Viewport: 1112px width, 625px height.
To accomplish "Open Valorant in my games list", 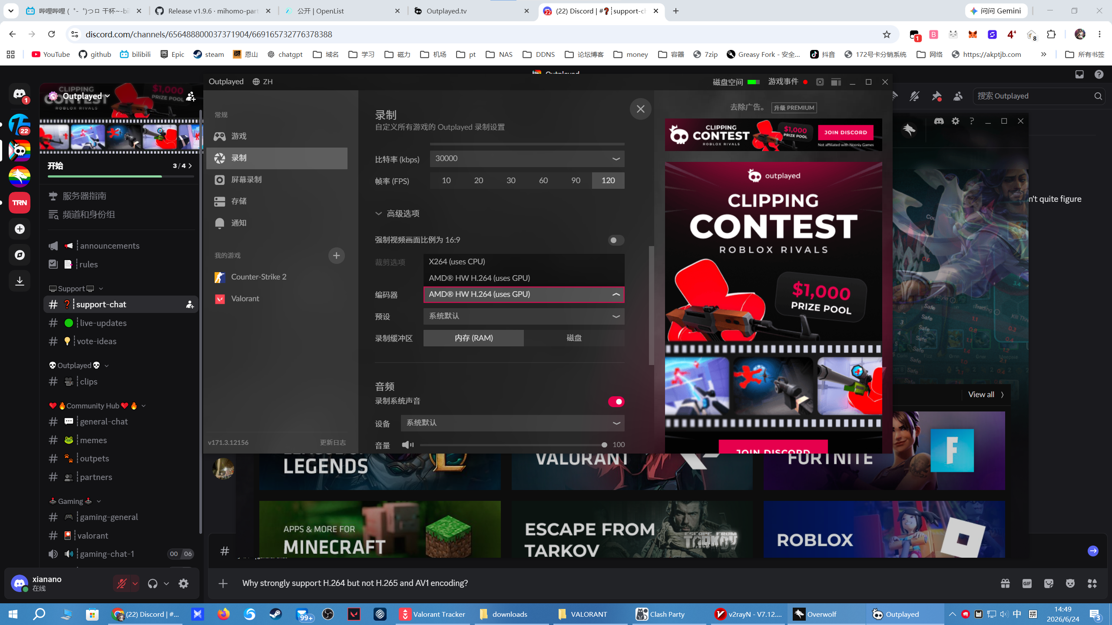I will click(x=277, y=299).
